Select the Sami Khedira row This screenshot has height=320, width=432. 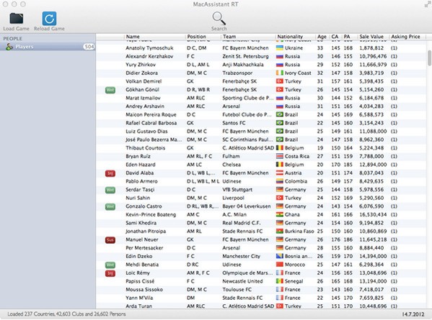(261, 223)
